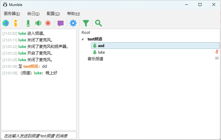Open the 帮助(H) menu
Viewport: 221px width, 140px height.
point(73,14)
